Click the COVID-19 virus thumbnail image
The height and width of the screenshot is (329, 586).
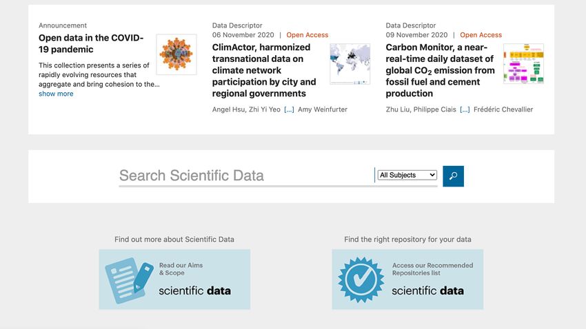coord(176,54)
